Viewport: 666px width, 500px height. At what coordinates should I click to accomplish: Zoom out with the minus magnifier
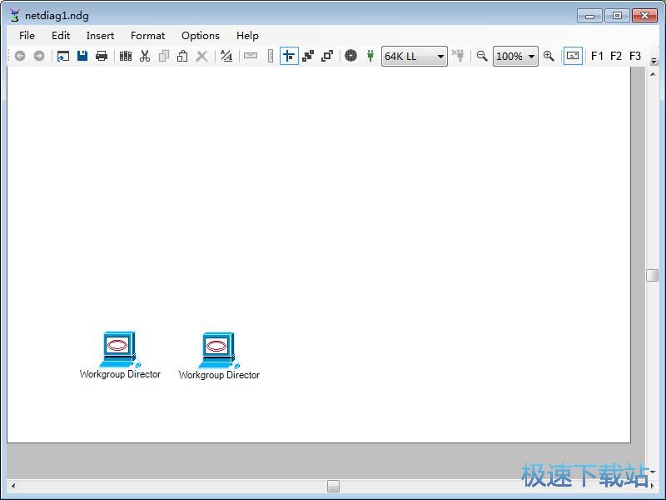(x=482, y=56)
